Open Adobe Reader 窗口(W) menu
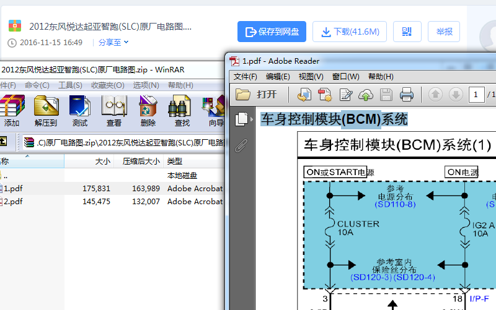The width and height of the screenshot is (496, 310). coord(346,77)
